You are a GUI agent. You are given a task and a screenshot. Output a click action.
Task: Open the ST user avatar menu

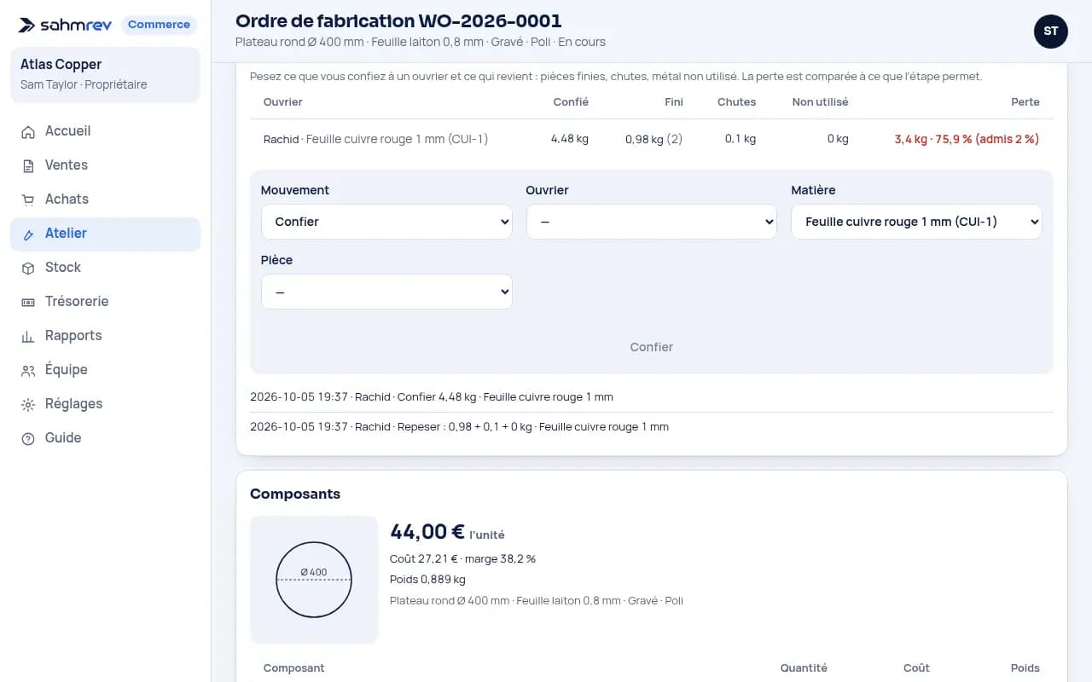point(1051,32)
